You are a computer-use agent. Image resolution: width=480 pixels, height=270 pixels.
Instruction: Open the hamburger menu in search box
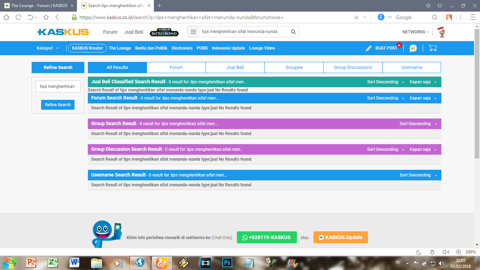click(193, 32)
